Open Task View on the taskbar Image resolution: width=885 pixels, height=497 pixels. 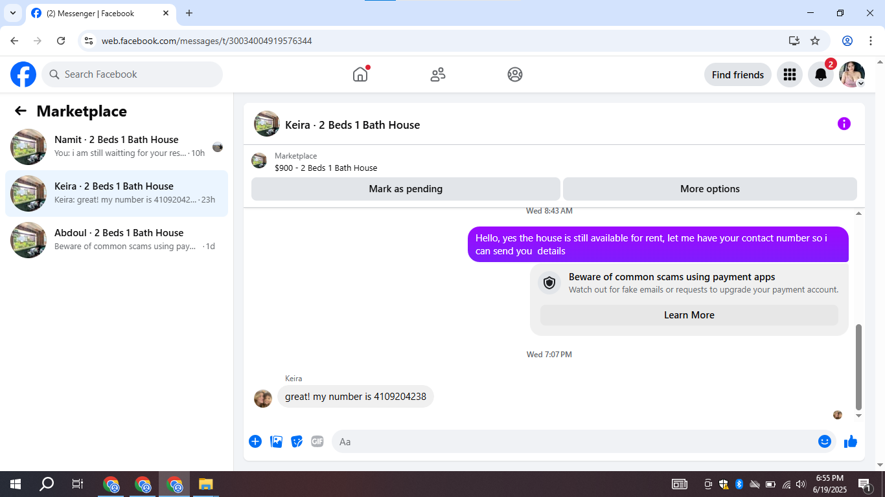click(78, 484)
